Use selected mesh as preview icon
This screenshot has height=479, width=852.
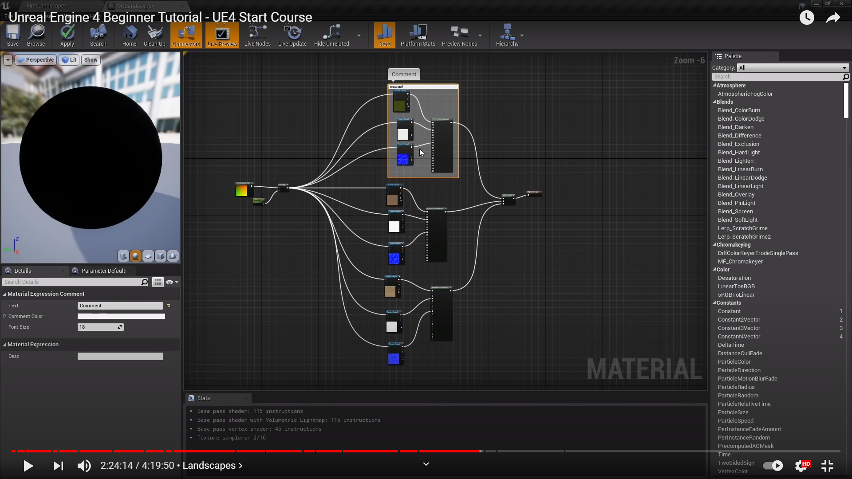(173, 256)
